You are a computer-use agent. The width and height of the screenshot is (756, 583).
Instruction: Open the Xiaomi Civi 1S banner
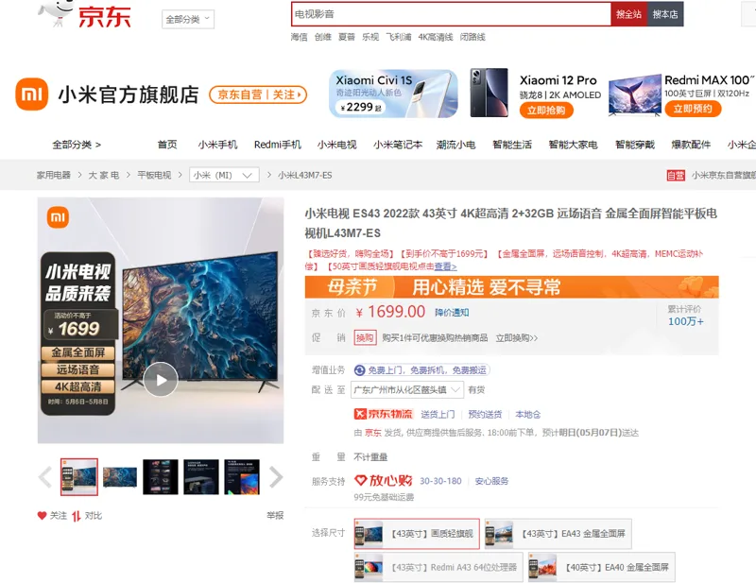(x=393, y=94)
